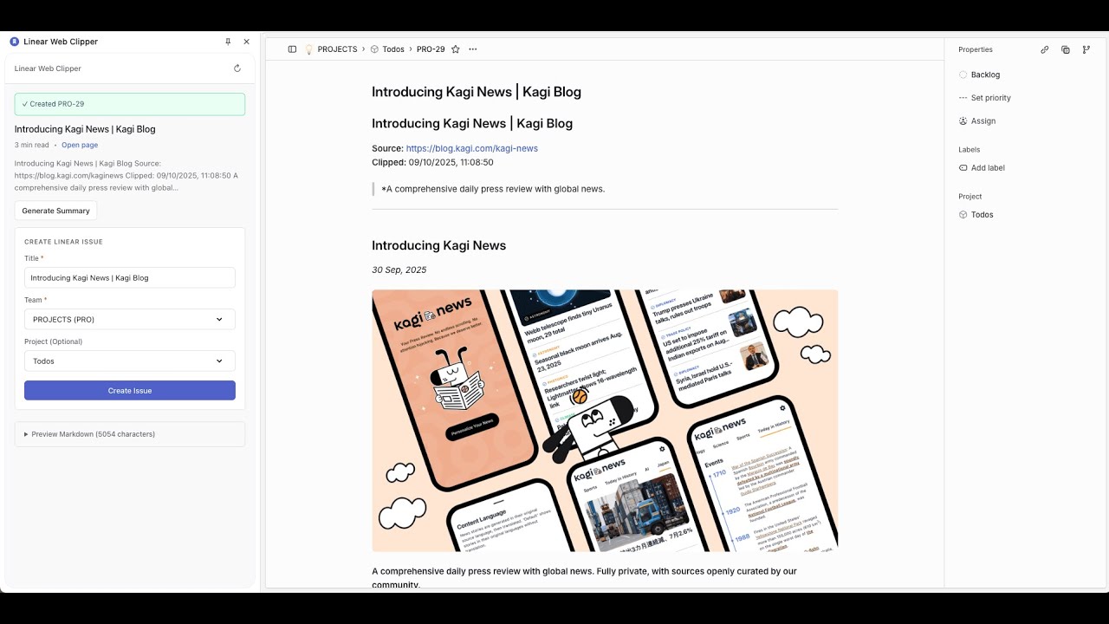Click the Set priority dashes icon

(963, 98)
